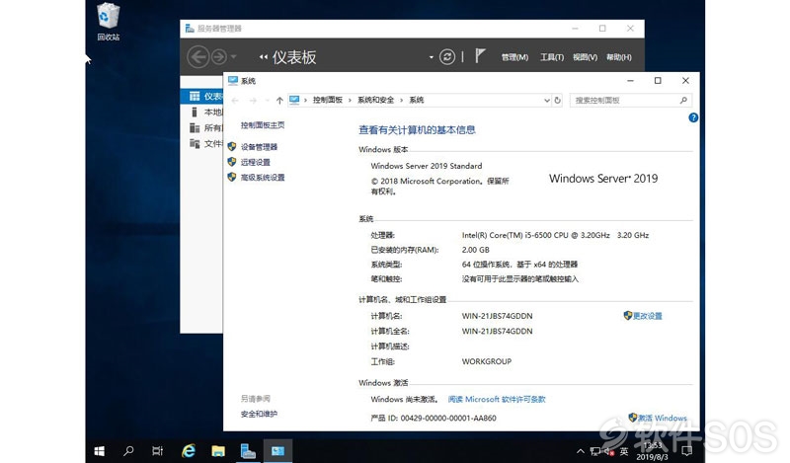This screenshot has height=463, width=790.
Task: Open the 工具(T) menu
Action: [552, 57]
